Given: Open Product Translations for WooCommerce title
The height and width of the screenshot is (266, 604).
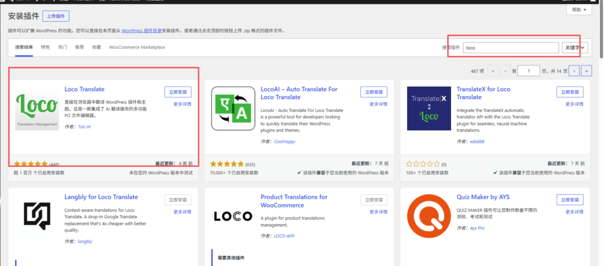Looking at the screenshot, I should pos(294,201).
